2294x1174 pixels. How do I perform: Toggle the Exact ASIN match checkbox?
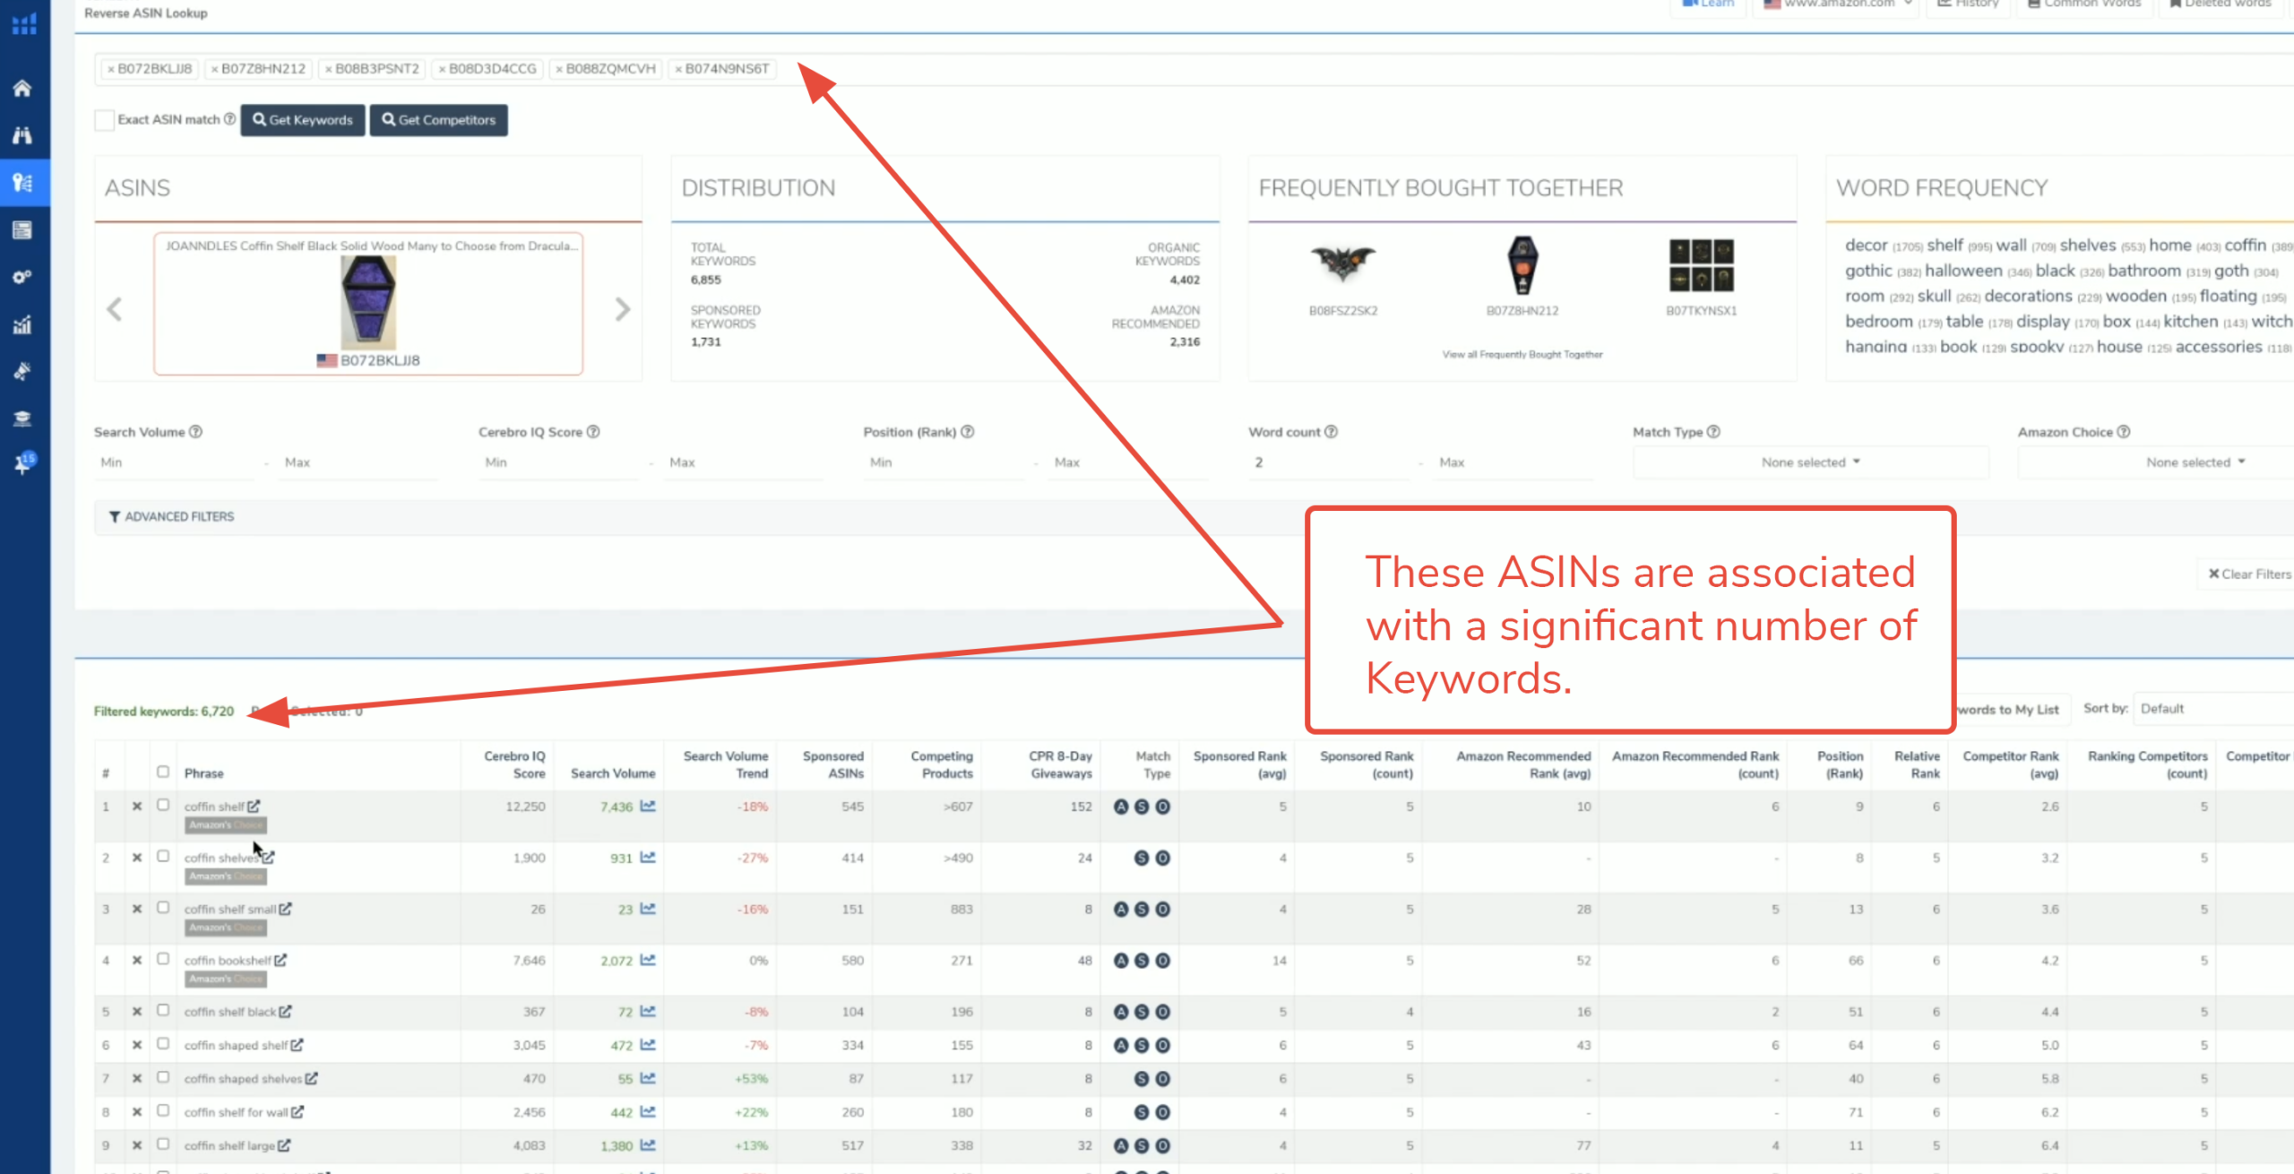tap(105, 120)
